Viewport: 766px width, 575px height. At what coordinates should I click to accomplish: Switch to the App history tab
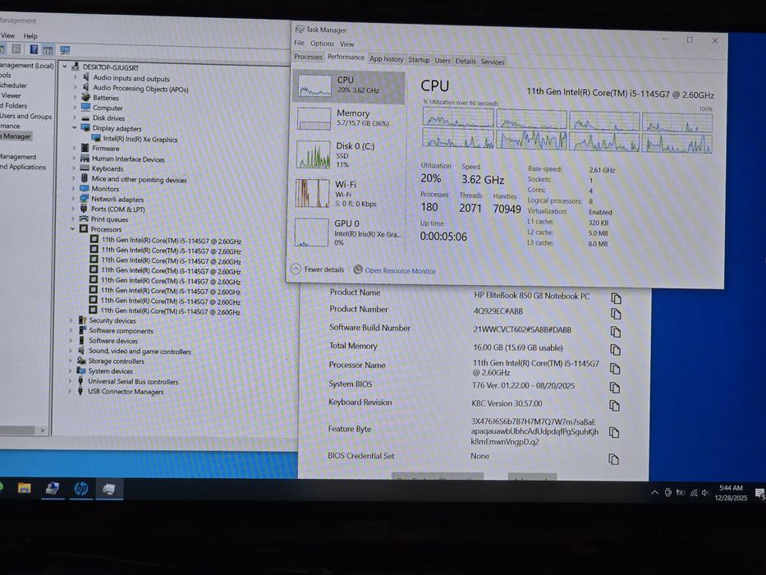pyautogui.click(x=387, y=58)
